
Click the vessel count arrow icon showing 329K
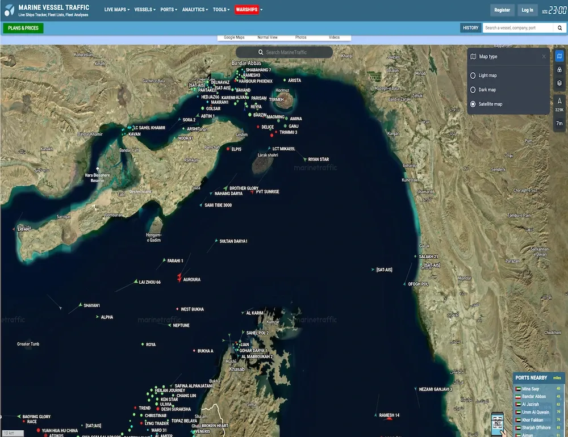click(559, 102)
